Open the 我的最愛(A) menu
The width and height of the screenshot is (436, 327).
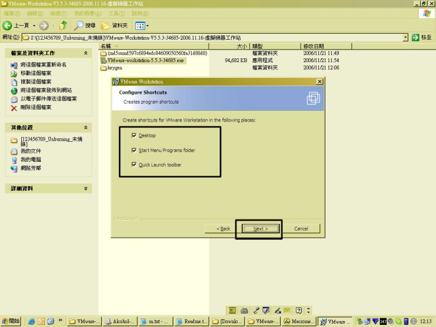coord(88,13)
